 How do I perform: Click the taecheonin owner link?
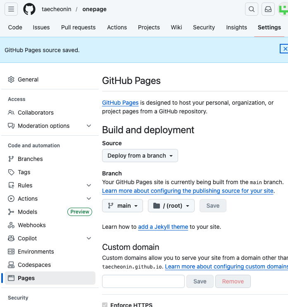57,9
